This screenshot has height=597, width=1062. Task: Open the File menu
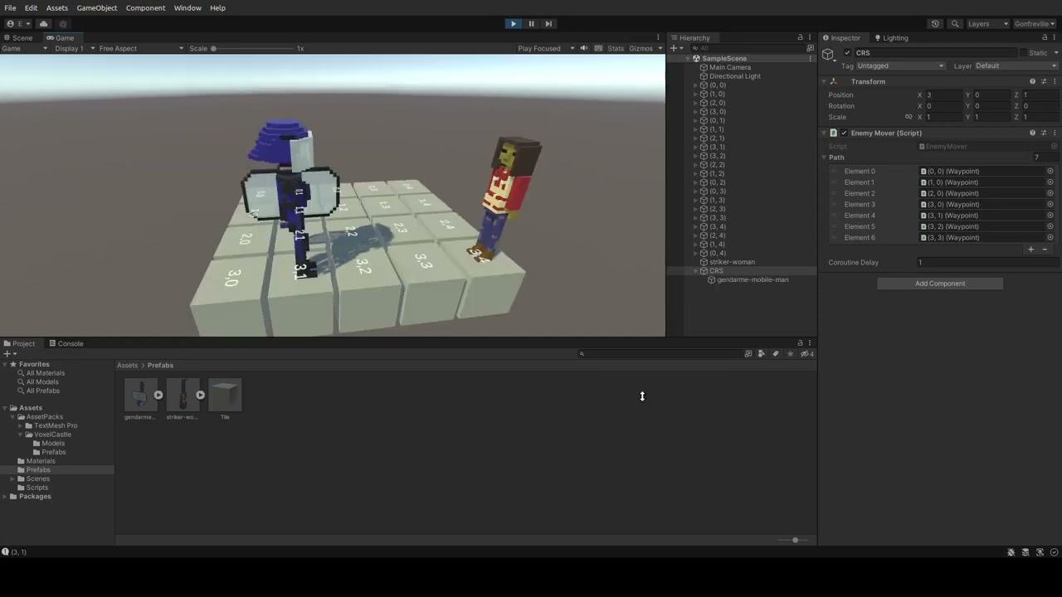tap(10, 7)
